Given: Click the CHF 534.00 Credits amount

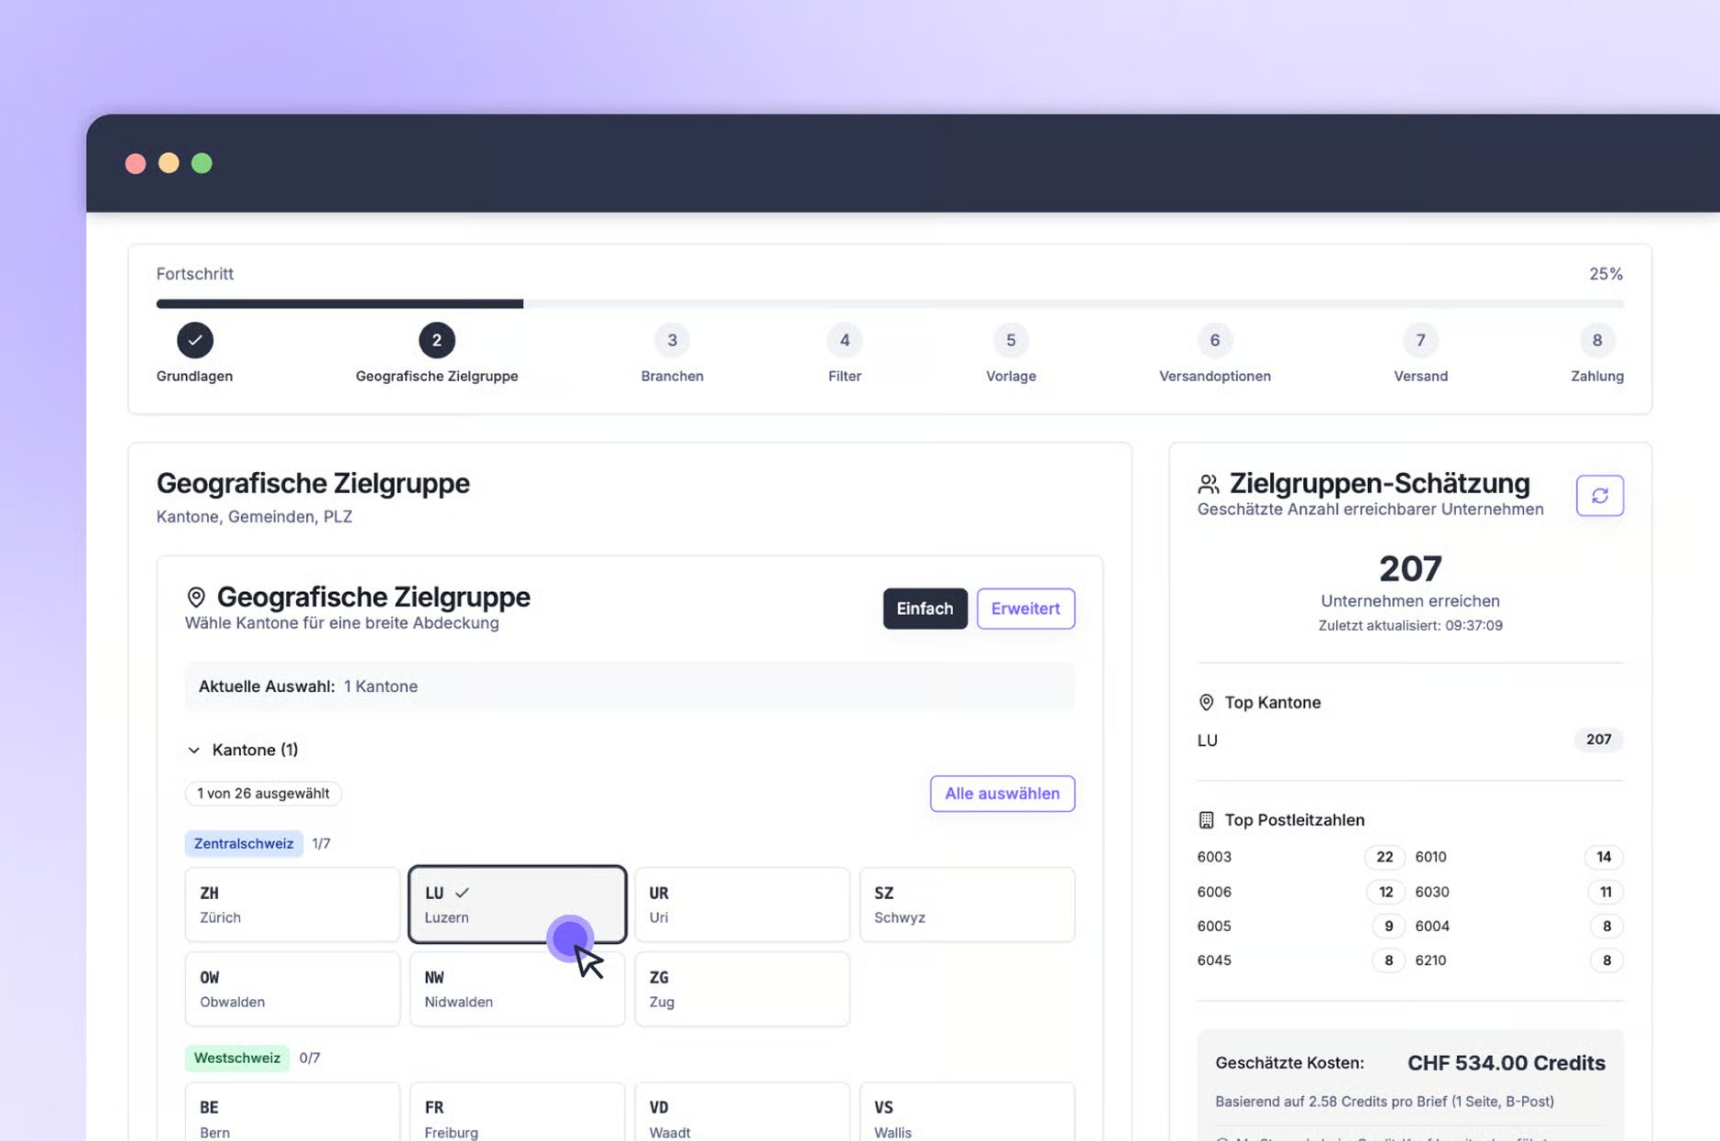Looking at the screenshot, I should [x=1506, y=1063].
